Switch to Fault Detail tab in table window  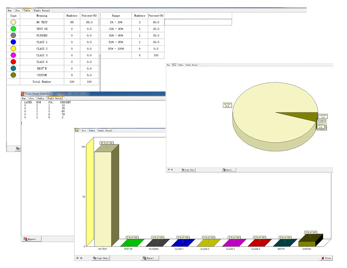[43, 10]
